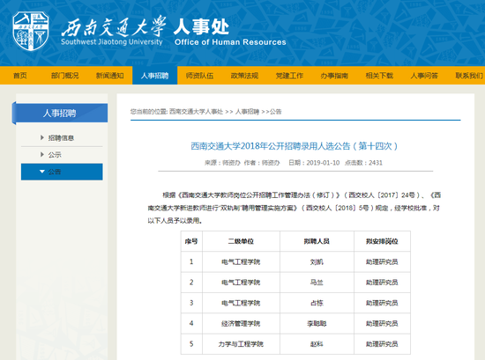Click the 拟安排岗位 table column header

382,241
